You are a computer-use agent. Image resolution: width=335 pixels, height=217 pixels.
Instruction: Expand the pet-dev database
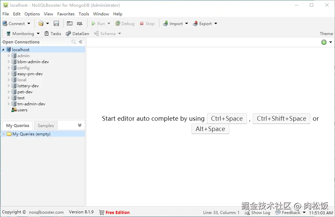[x=9, y=92]
